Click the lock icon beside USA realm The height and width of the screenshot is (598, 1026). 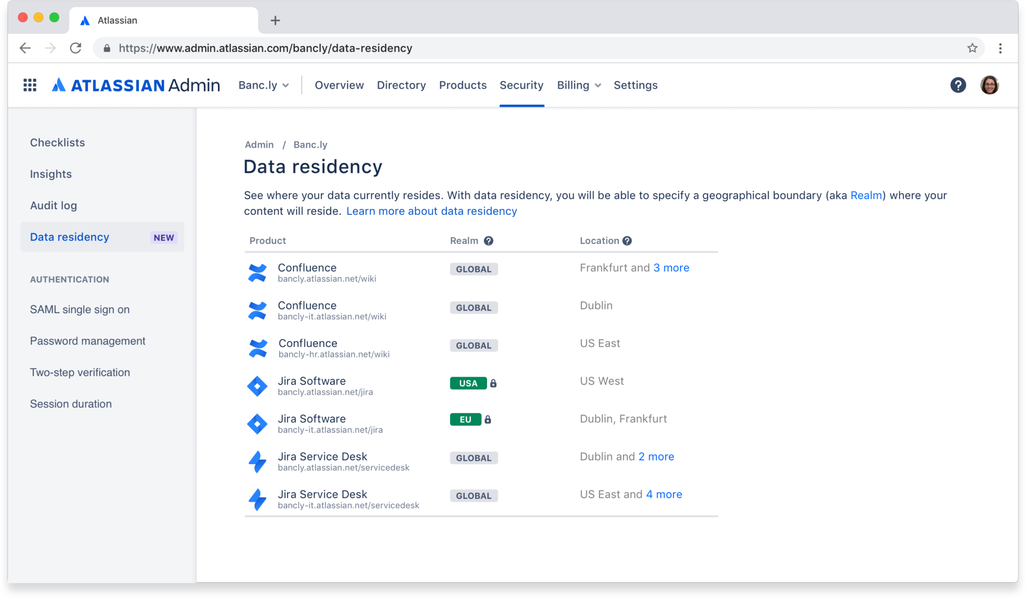[493, 384]
